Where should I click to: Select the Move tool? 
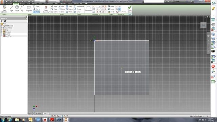pos(54,6)
